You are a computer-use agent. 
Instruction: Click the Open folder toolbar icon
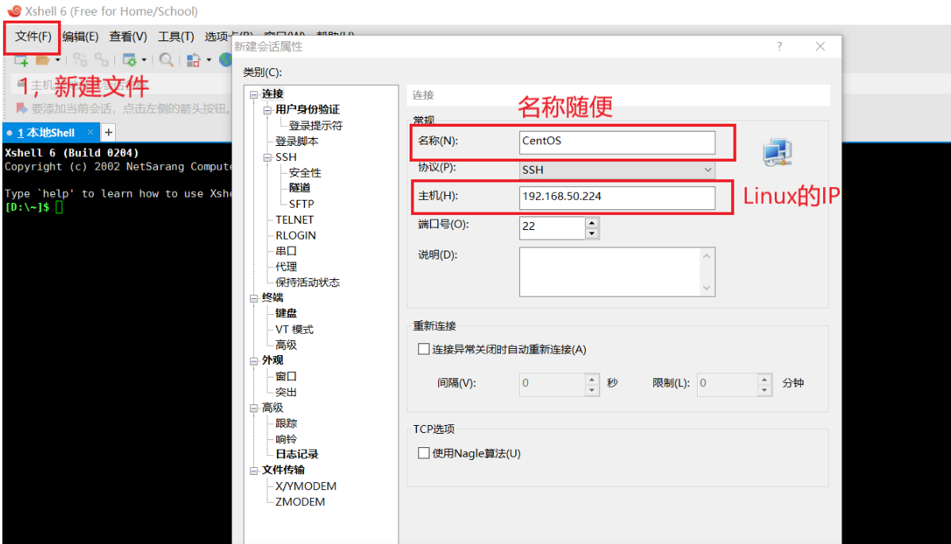coord(42,60)
